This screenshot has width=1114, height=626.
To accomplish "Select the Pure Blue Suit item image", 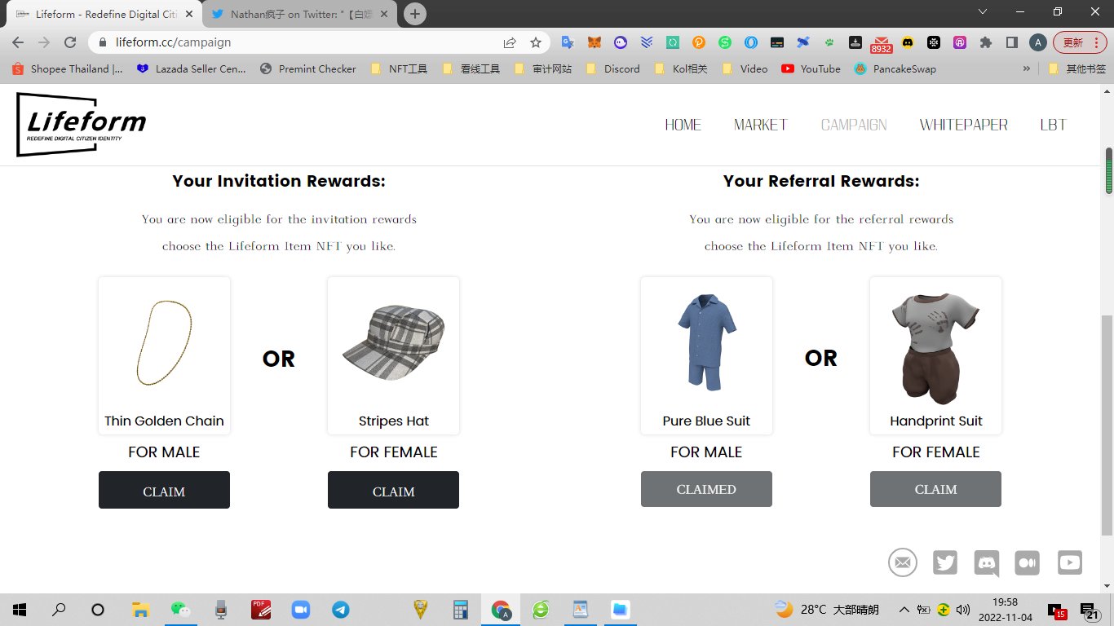I will [x=706, y=343].
